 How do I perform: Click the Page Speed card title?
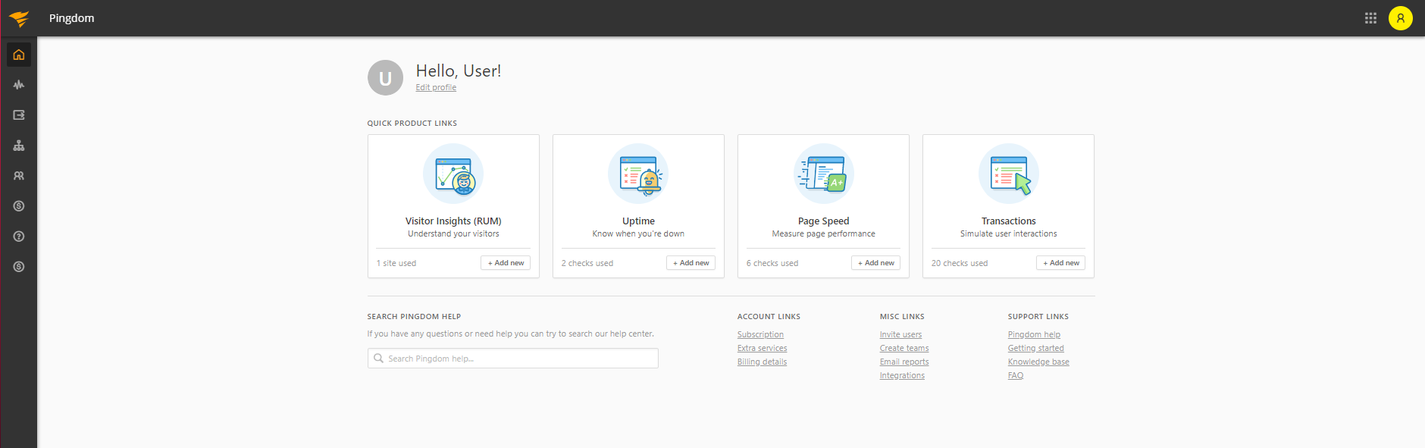coord(823,221)
